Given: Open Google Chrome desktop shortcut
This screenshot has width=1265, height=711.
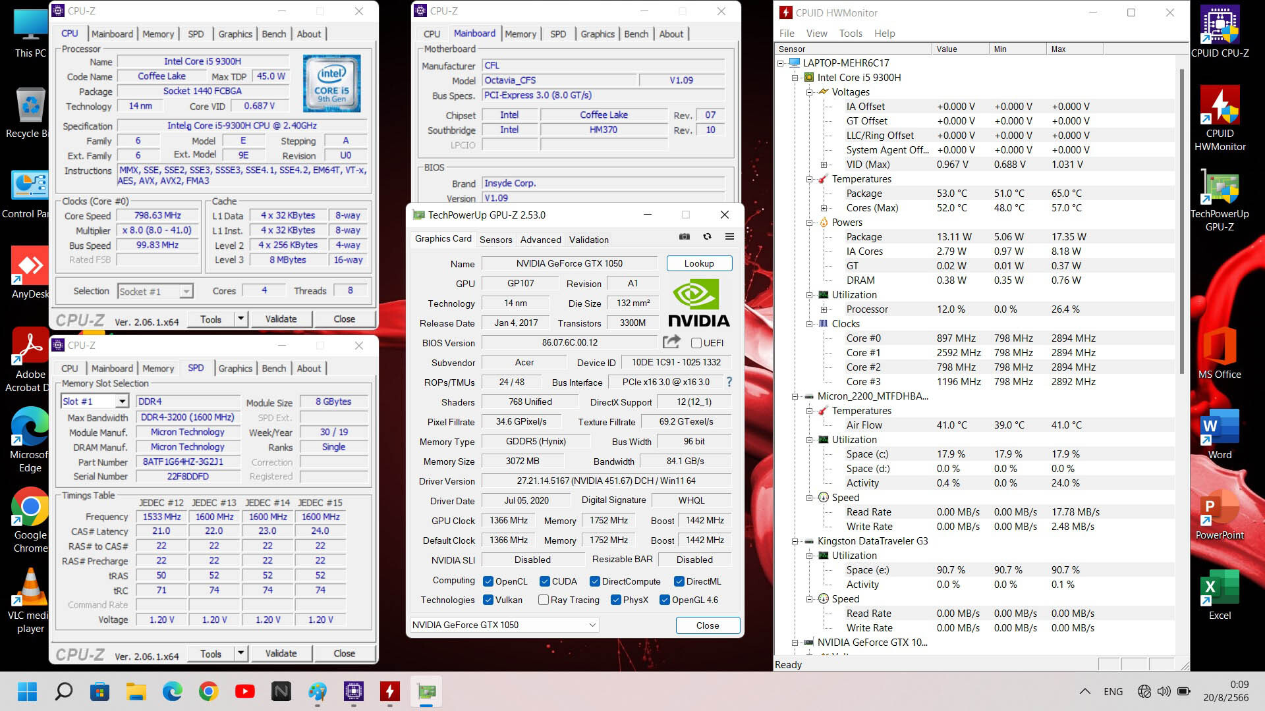Looking at the screenshot, I should pos(30,521).
